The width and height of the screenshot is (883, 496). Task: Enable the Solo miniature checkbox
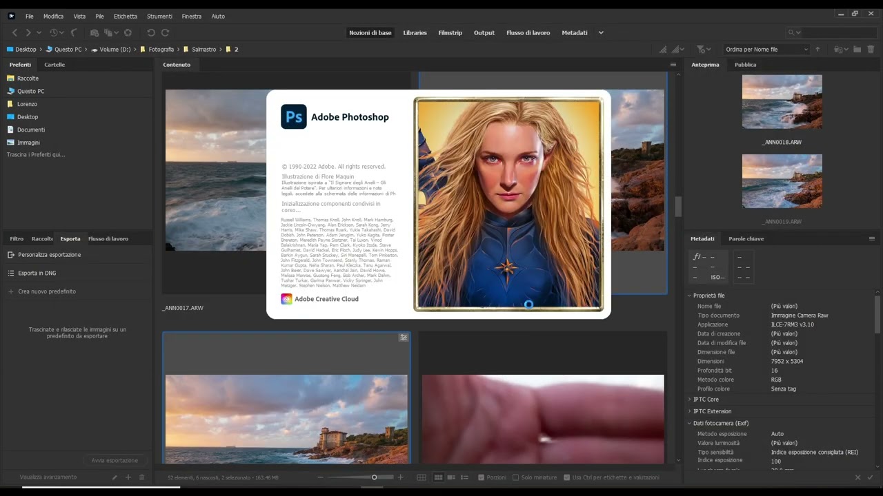[x=516, y=477]
